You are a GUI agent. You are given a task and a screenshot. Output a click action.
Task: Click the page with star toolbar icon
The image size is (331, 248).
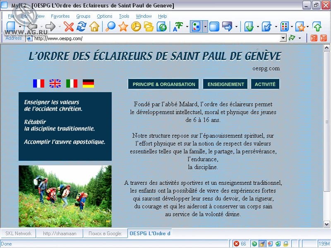pos(300,27)
